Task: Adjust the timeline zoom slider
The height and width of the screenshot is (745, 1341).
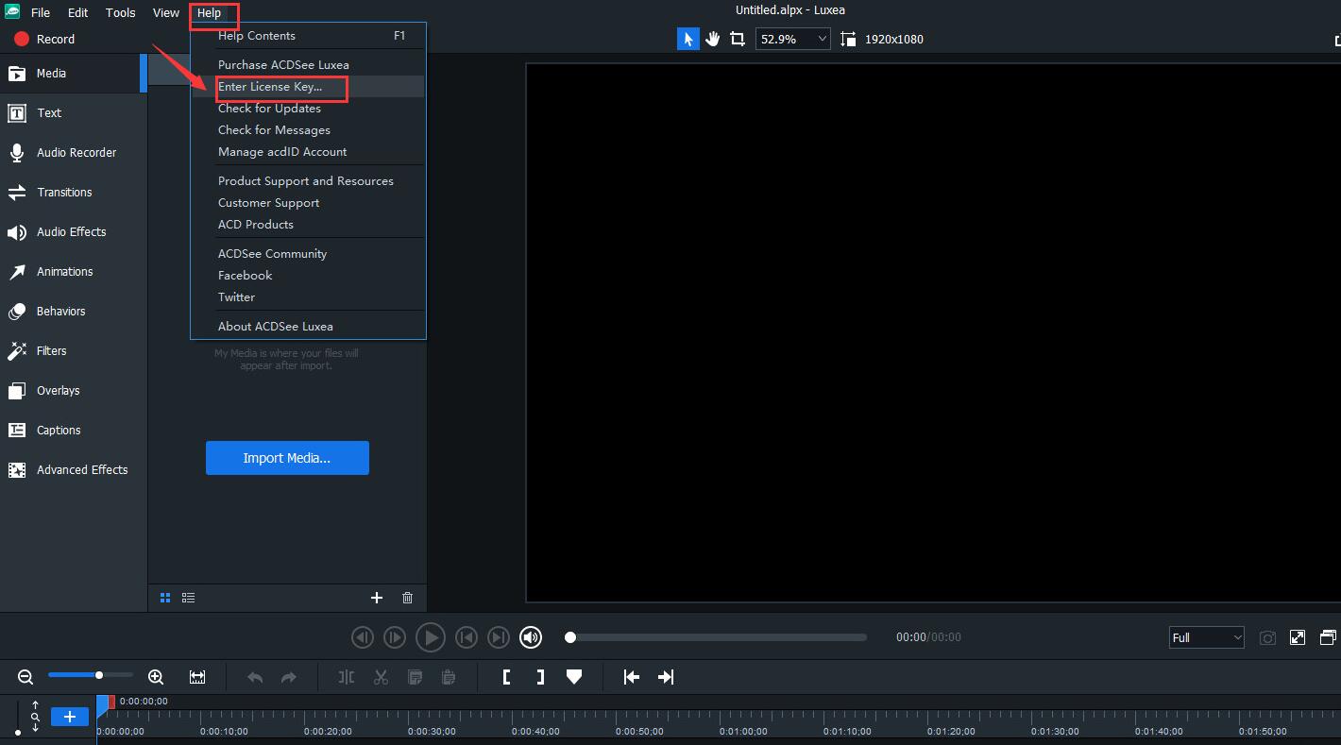Action: coord(90,675)
